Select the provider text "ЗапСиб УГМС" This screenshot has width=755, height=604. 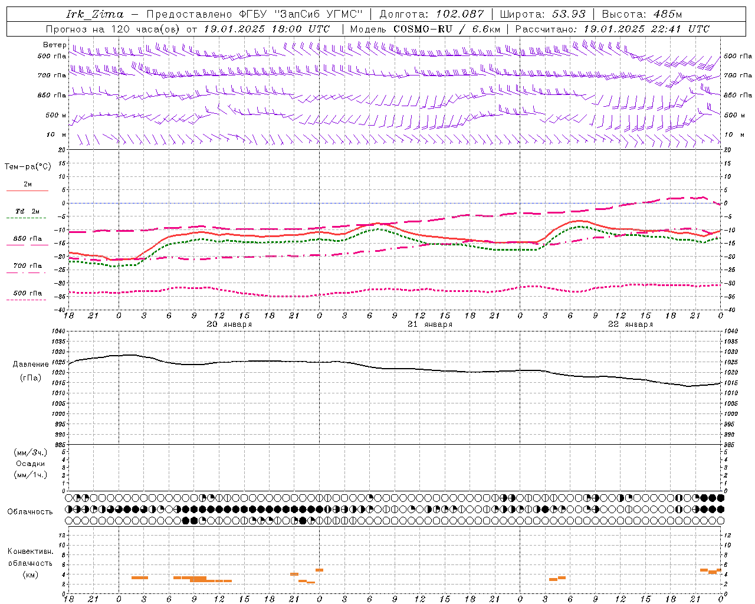[x=319, y=14]
